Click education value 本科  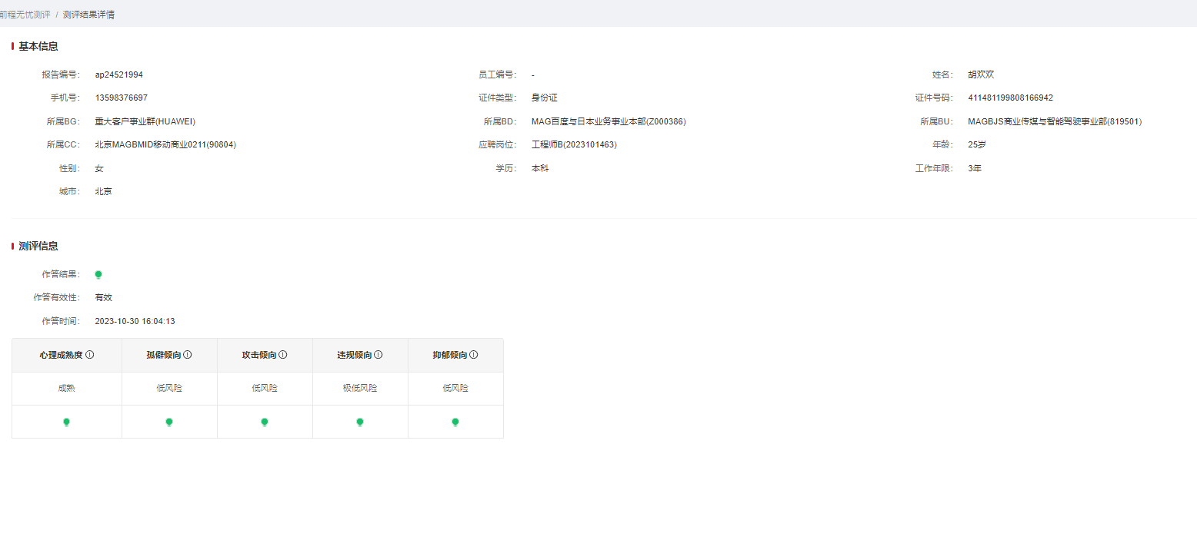[540, 168]
